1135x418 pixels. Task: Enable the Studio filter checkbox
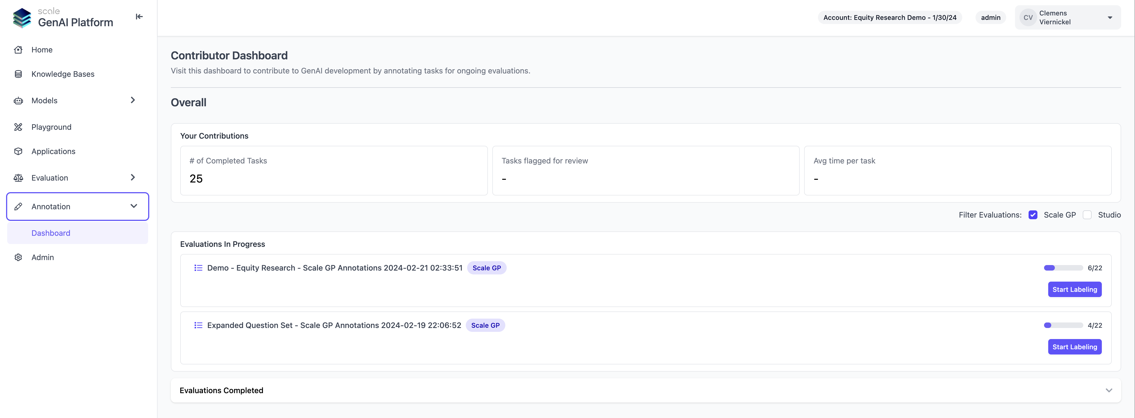[1087, 215]
